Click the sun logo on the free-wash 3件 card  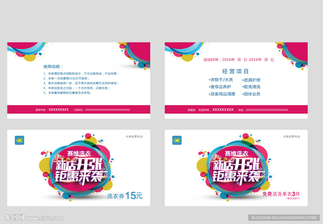pos(177,140)
